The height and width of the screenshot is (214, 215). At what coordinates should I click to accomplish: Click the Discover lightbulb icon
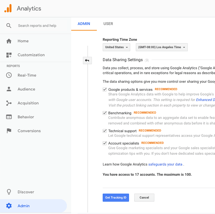point(9,192)
